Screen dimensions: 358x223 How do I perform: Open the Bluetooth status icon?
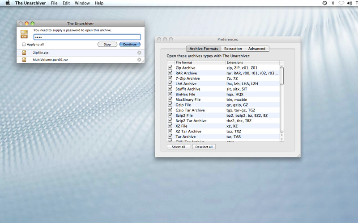pos(333,3)
